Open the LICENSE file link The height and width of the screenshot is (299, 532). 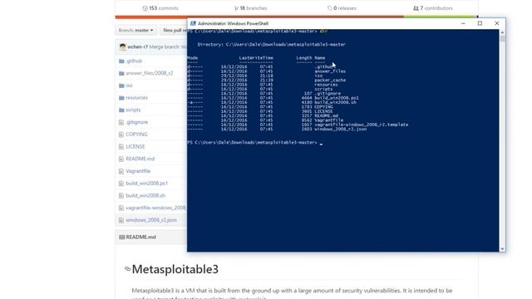click(135, 146)
